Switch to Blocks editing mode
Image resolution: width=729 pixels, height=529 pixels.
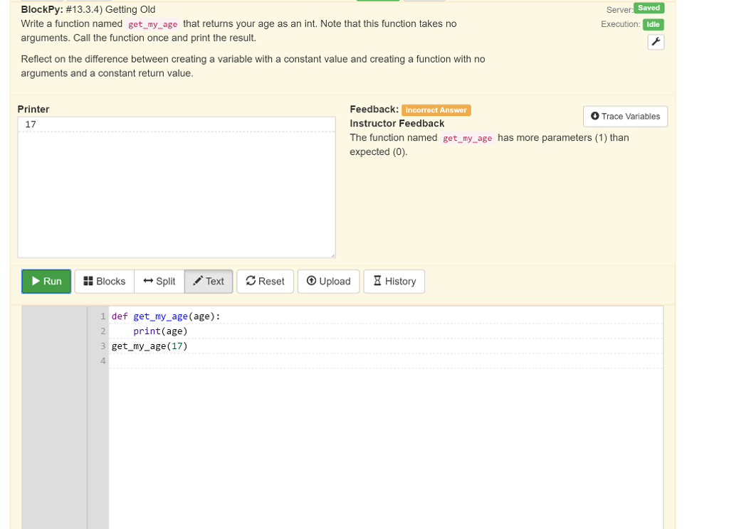click(x=104, y=281)
